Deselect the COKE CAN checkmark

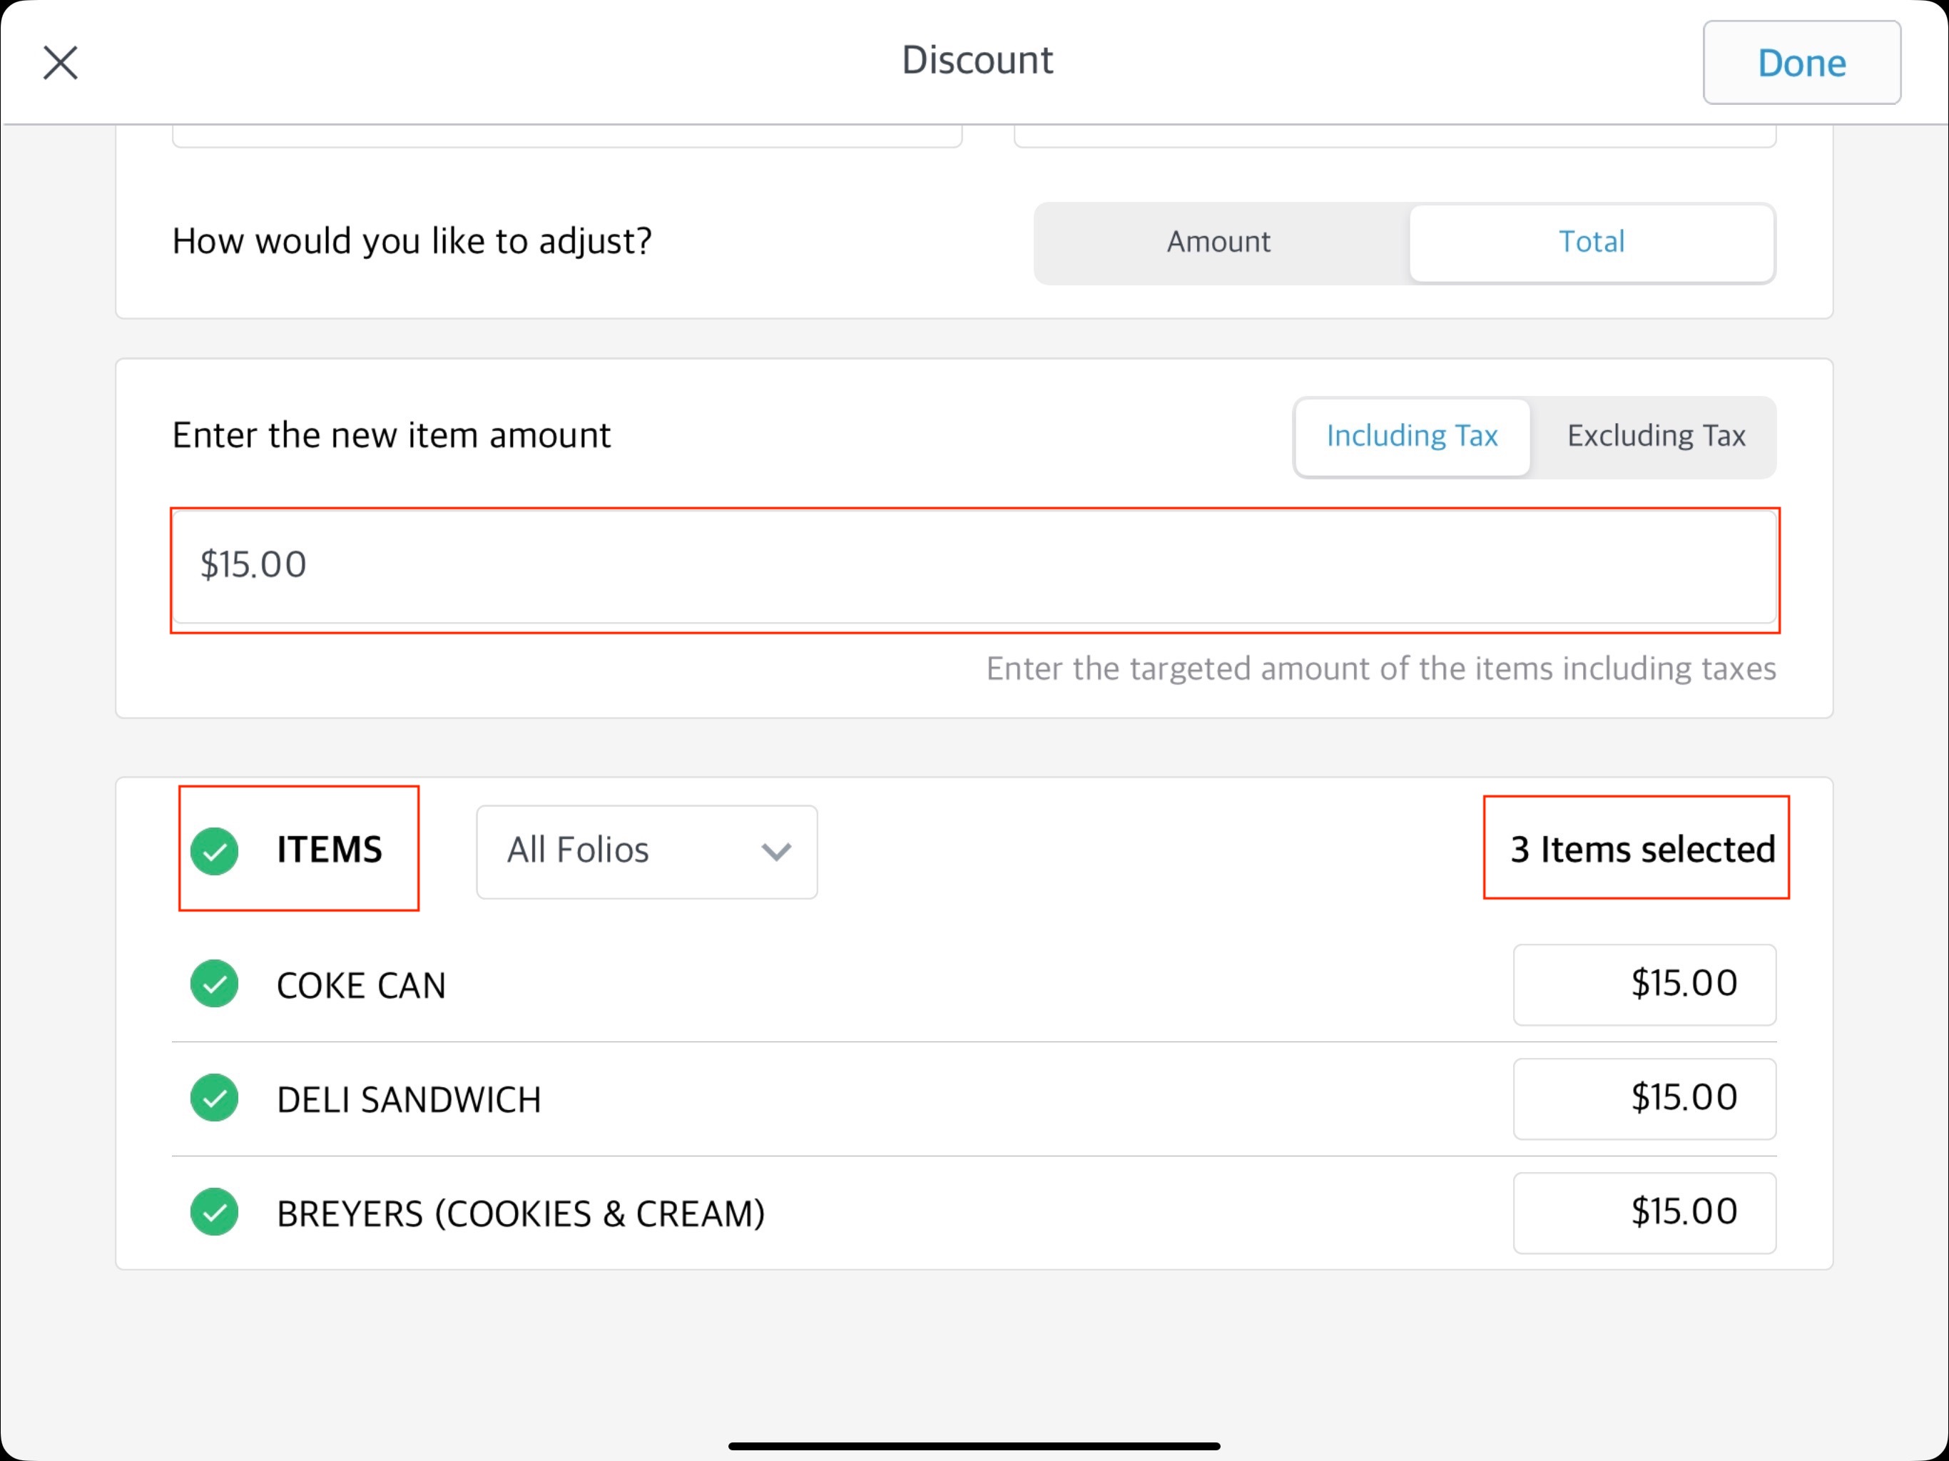coord(215,984)
